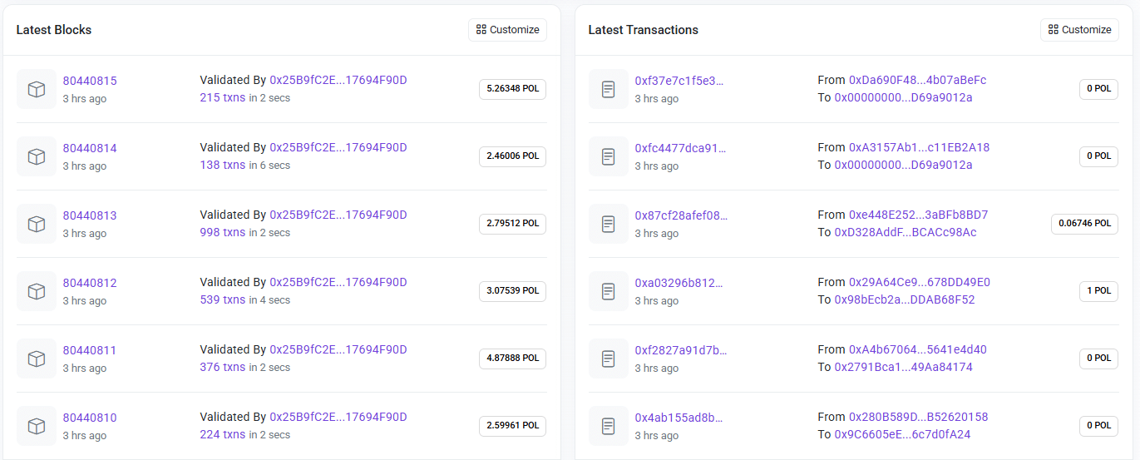Click the cube icon beside block 80440813

point(37,224)
